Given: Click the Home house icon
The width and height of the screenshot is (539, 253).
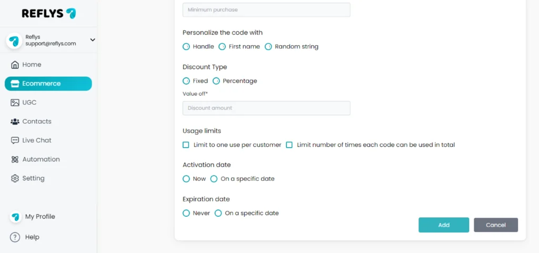Looking at the screenshot, I should pyautogui.click(x=15, y=65).
